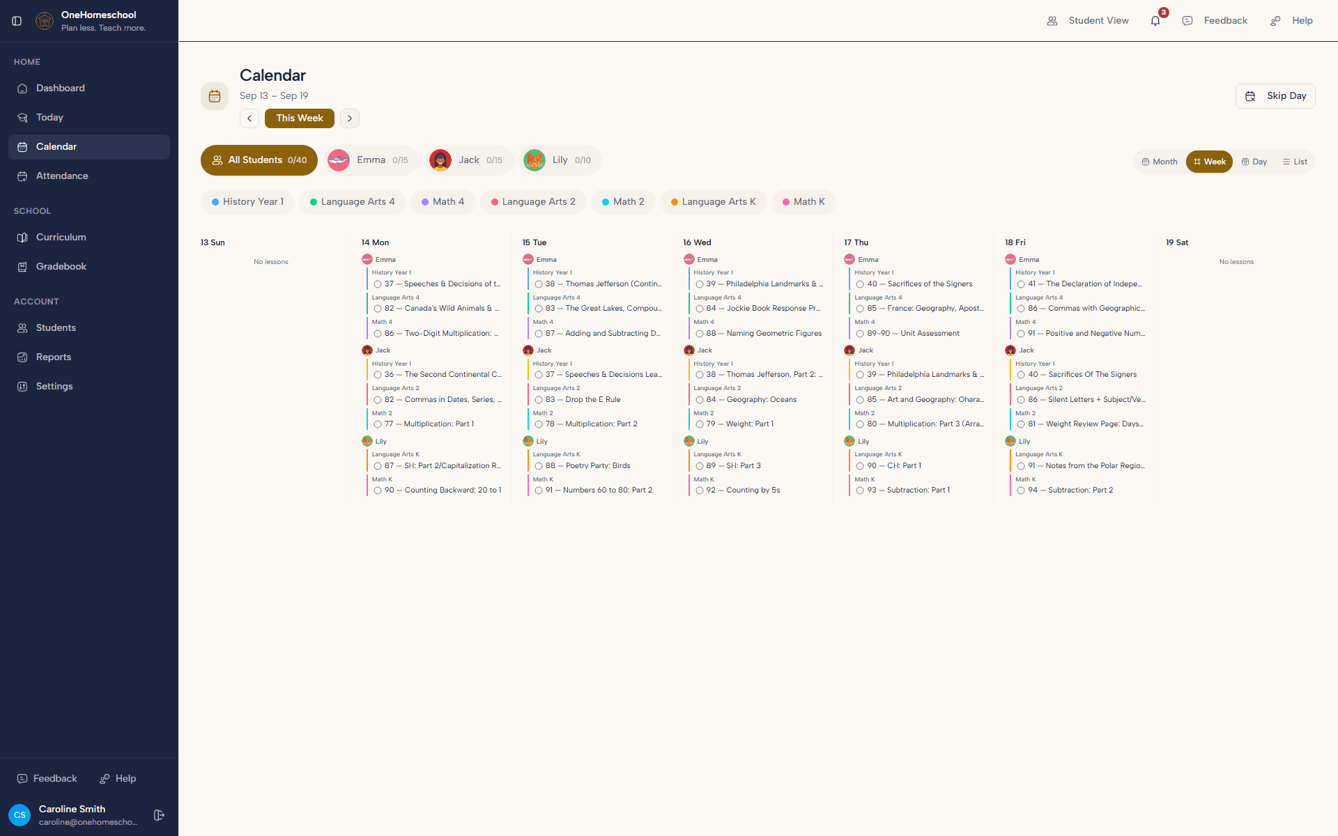Toggle History Year 1 subject filter
The image size is (1338, 836).
coord(247,202)
